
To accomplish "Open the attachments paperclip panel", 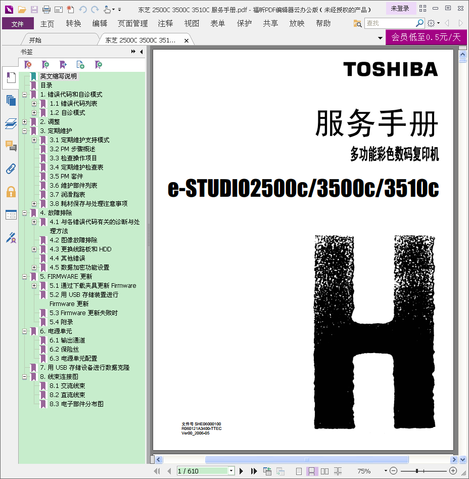I will point(11,168).
